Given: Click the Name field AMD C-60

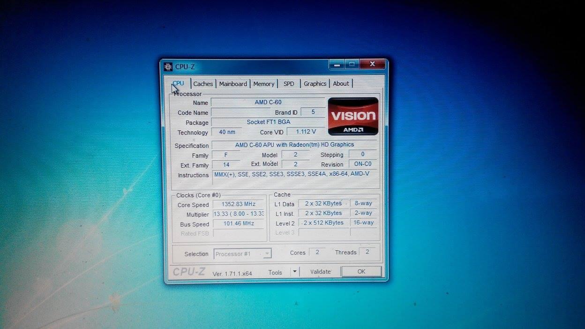Looking at the screenshot, I should pos(268,102).
